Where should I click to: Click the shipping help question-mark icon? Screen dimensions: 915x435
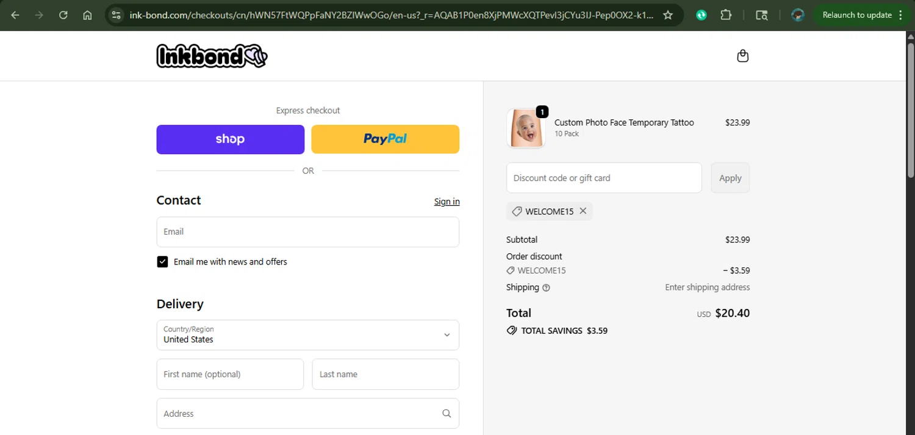tap(546, 288)
